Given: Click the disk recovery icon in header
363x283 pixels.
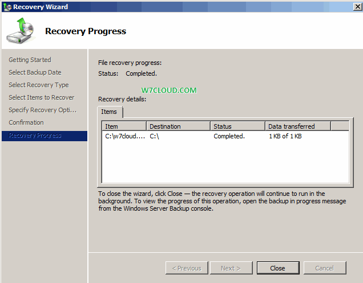Looking at the screenshot, I should (21, 31).
